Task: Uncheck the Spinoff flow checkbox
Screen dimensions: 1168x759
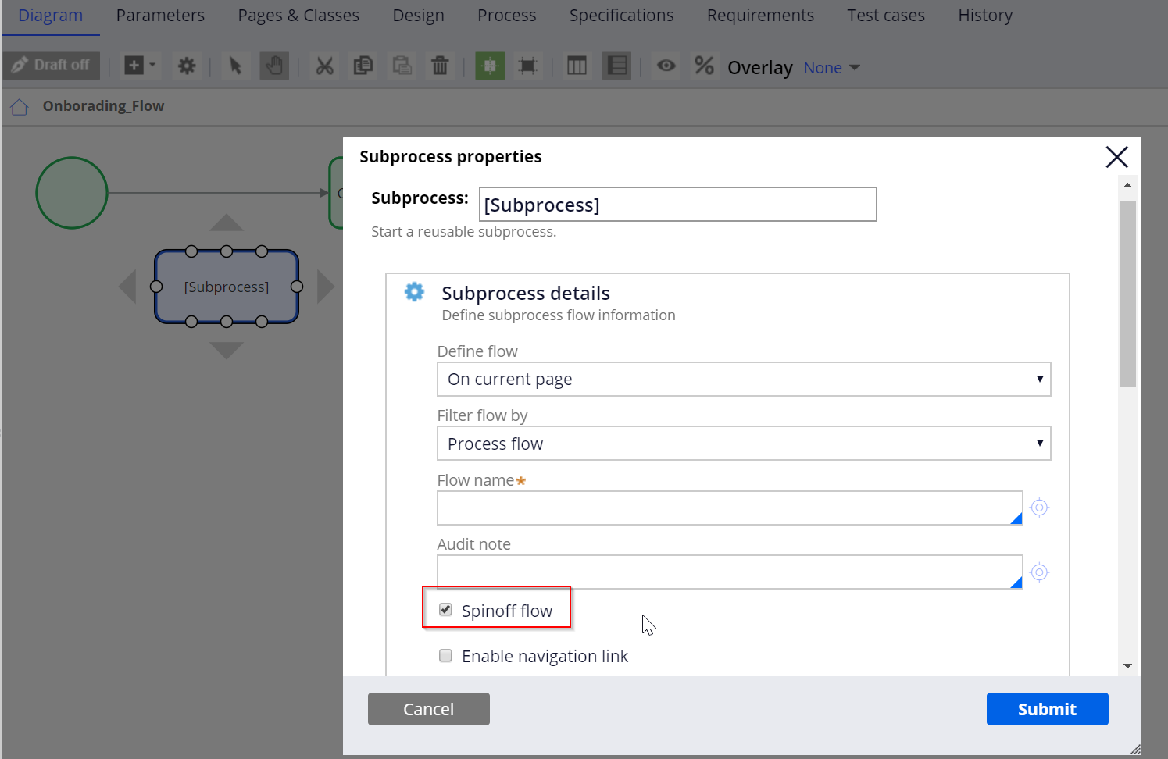Action: [x=445, y=610]
